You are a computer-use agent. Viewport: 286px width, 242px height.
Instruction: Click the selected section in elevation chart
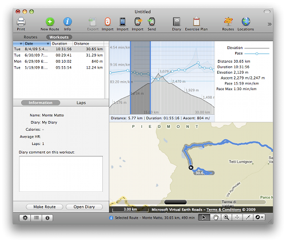(141, 78)
